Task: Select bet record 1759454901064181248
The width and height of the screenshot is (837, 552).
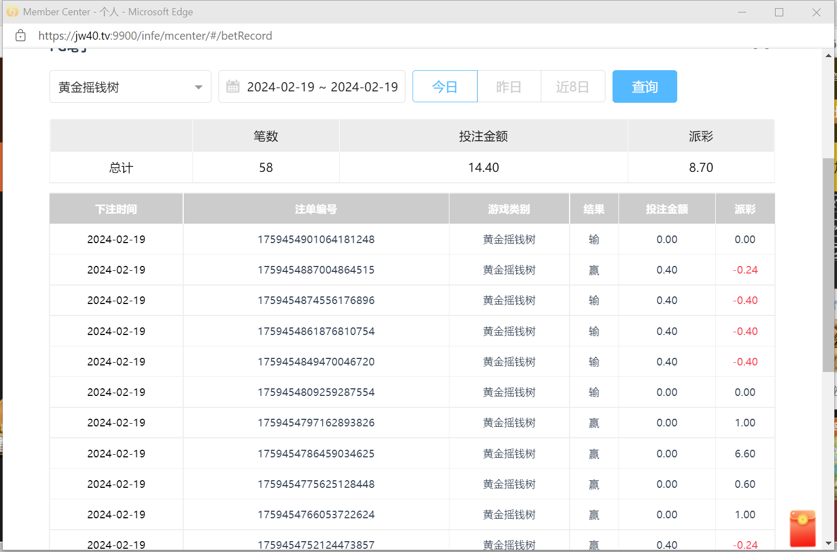Action: coord(316,239)
